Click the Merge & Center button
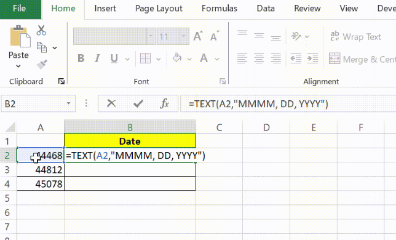This screenshot has height=240, width=396. [362, 59]
